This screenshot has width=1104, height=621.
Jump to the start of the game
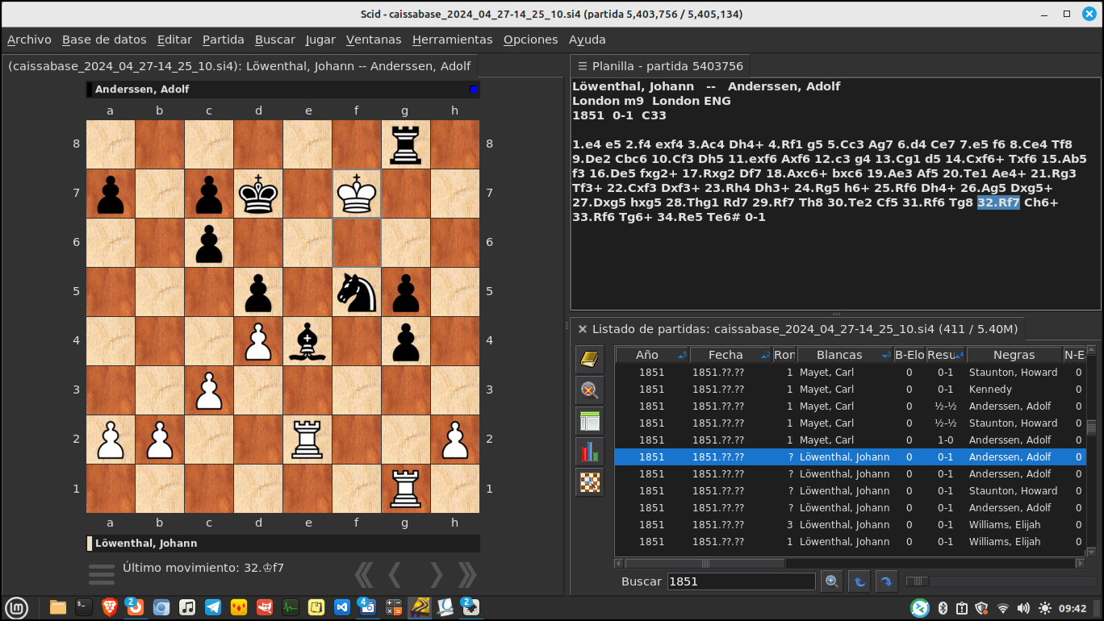click(364, 574)
